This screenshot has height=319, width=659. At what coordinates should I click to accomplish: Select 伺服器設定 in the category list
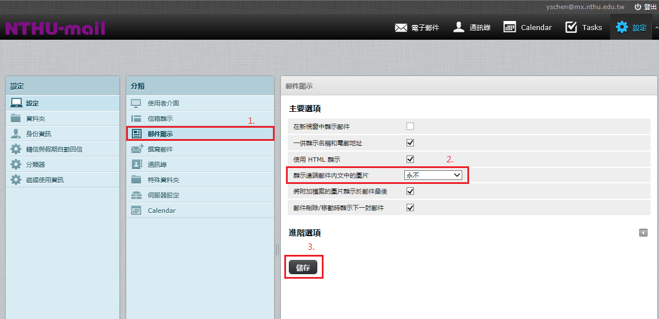[x=163, y=195]
